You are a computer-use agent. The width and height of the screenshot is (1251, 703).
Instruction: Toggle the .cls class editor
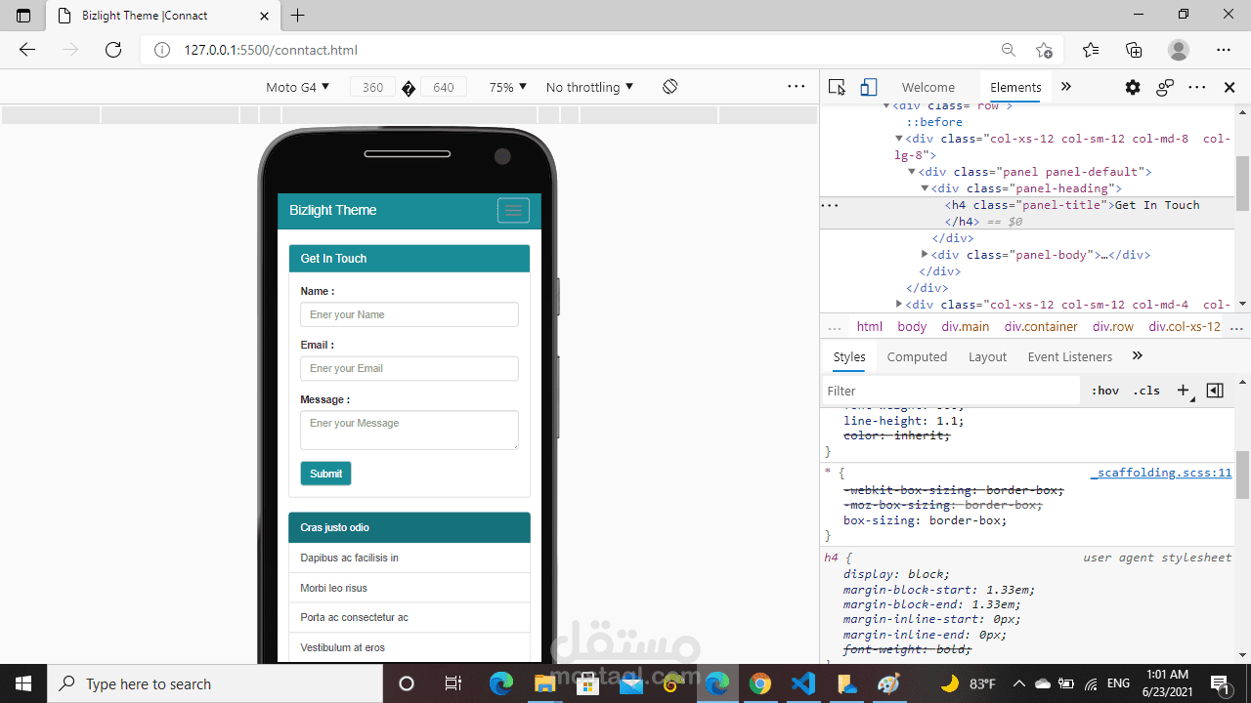pos(1146,391)
